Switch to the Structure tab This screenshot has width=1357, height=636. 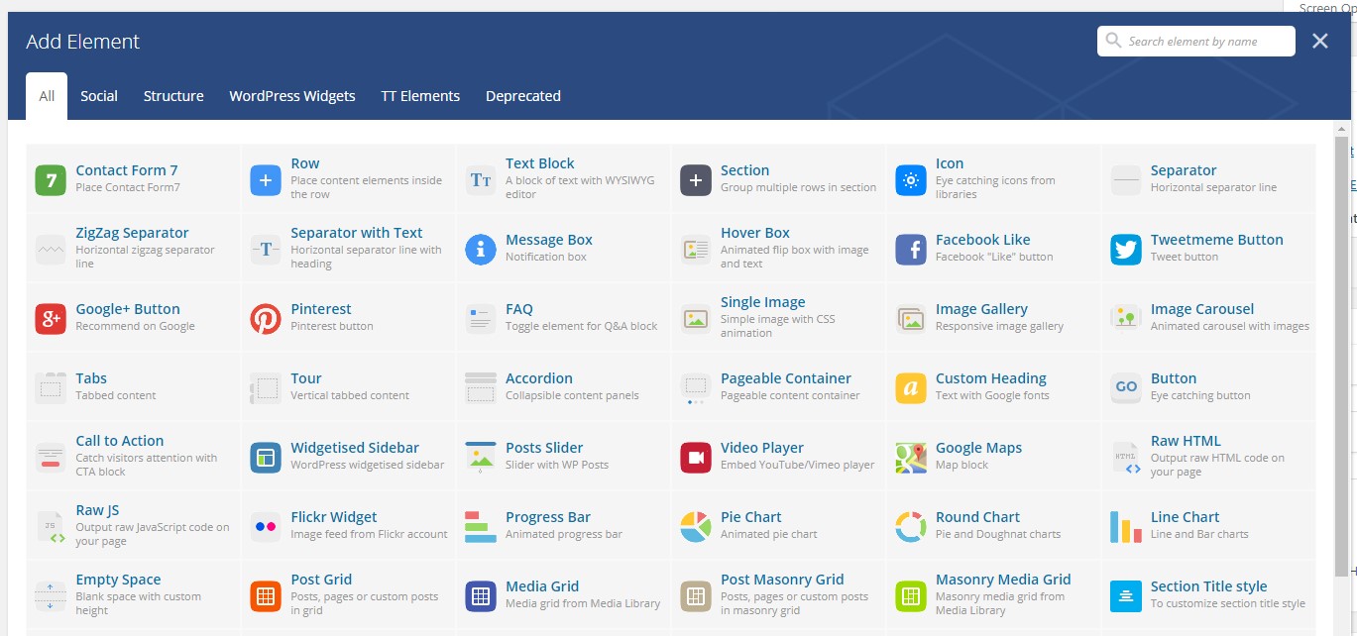point(173,96)
